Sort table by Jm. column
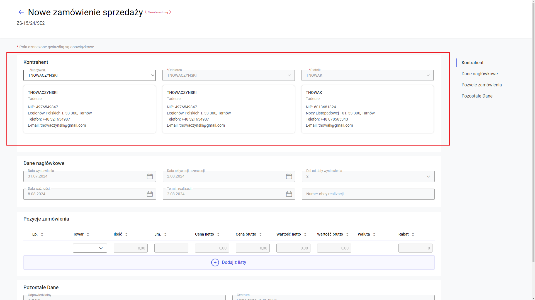The width and height of the screenshot is (535, 300). coord(165,234)
